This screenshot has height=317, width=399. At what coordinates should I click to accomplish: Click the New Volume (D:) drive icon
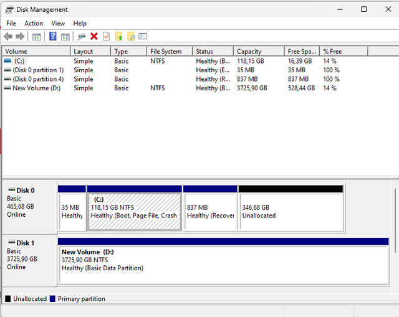[x=7, y=88]
